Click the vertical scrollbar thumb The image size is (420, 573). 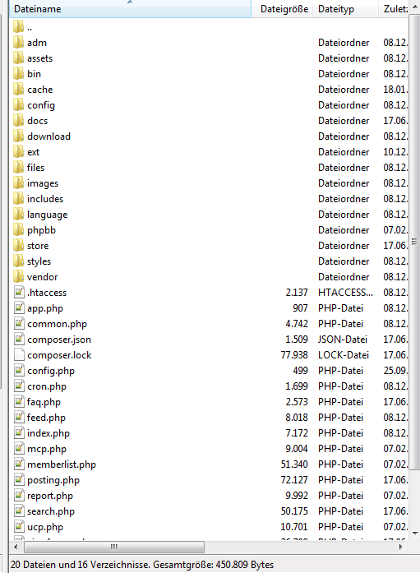[x=415, y=241]
